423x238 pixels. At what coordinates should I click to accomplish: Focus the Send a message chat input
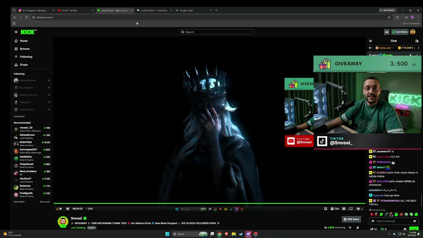394,221
